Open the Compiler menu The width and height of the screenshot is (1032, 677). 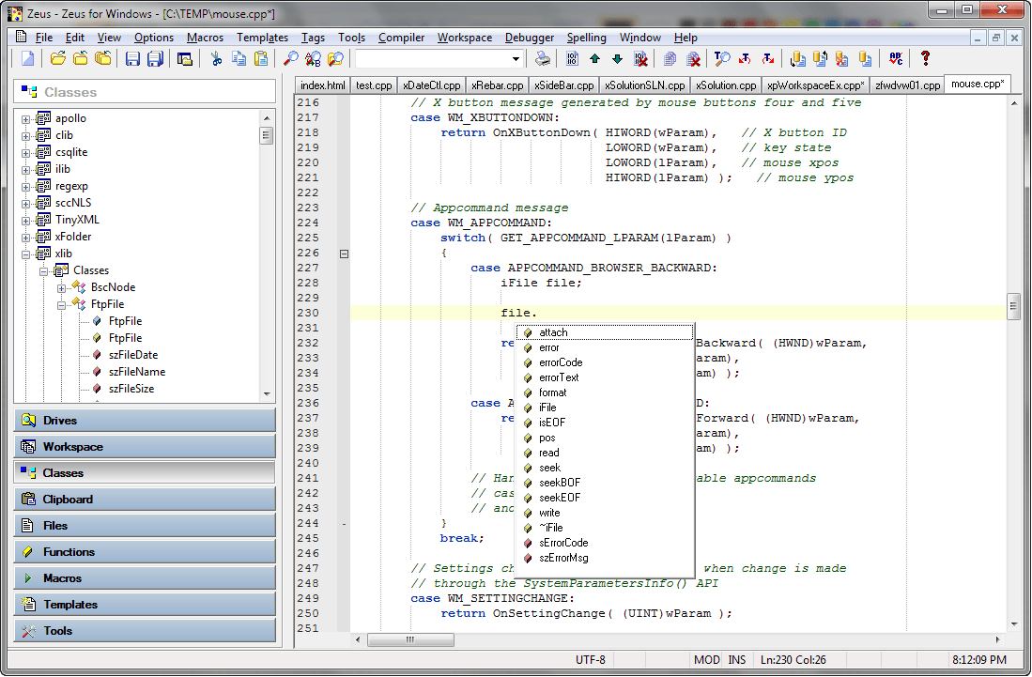point(401,38)
